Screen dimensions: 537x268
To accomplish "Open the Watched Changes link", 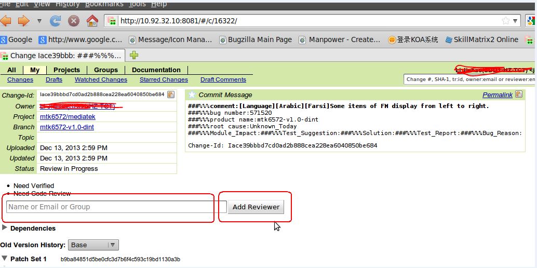I will (x=101, y=79).
